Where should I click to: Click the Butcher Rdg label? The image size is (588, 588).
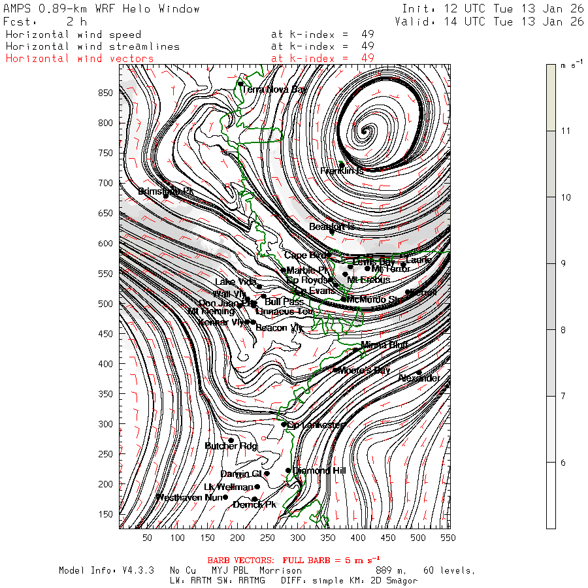(x=231, y=446)
